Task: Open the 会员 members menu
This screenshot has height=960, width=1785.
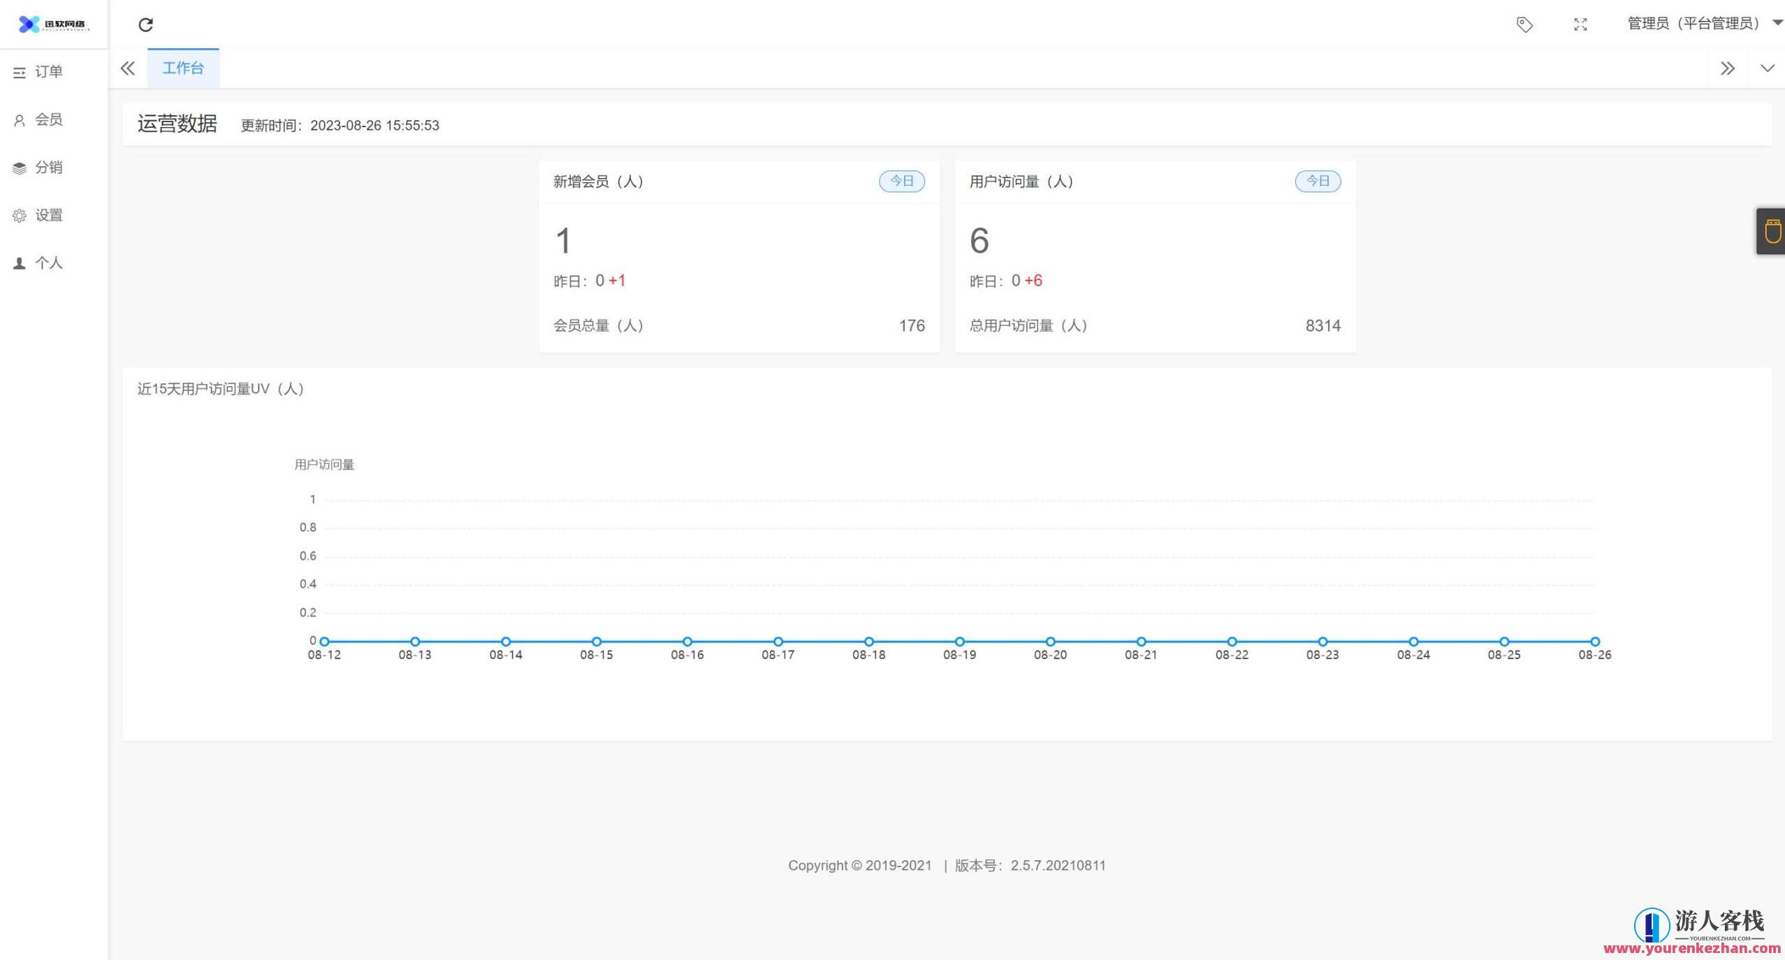Action: pyautogui.click(x=48, y=120)
